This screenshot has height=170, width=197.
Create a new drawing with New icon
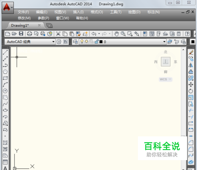7,34
